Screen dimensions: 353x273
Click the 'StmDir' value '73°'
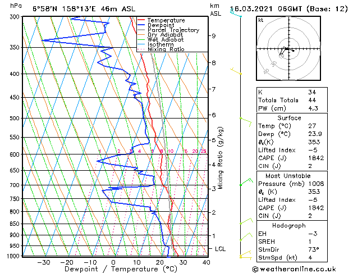point(314,250)
